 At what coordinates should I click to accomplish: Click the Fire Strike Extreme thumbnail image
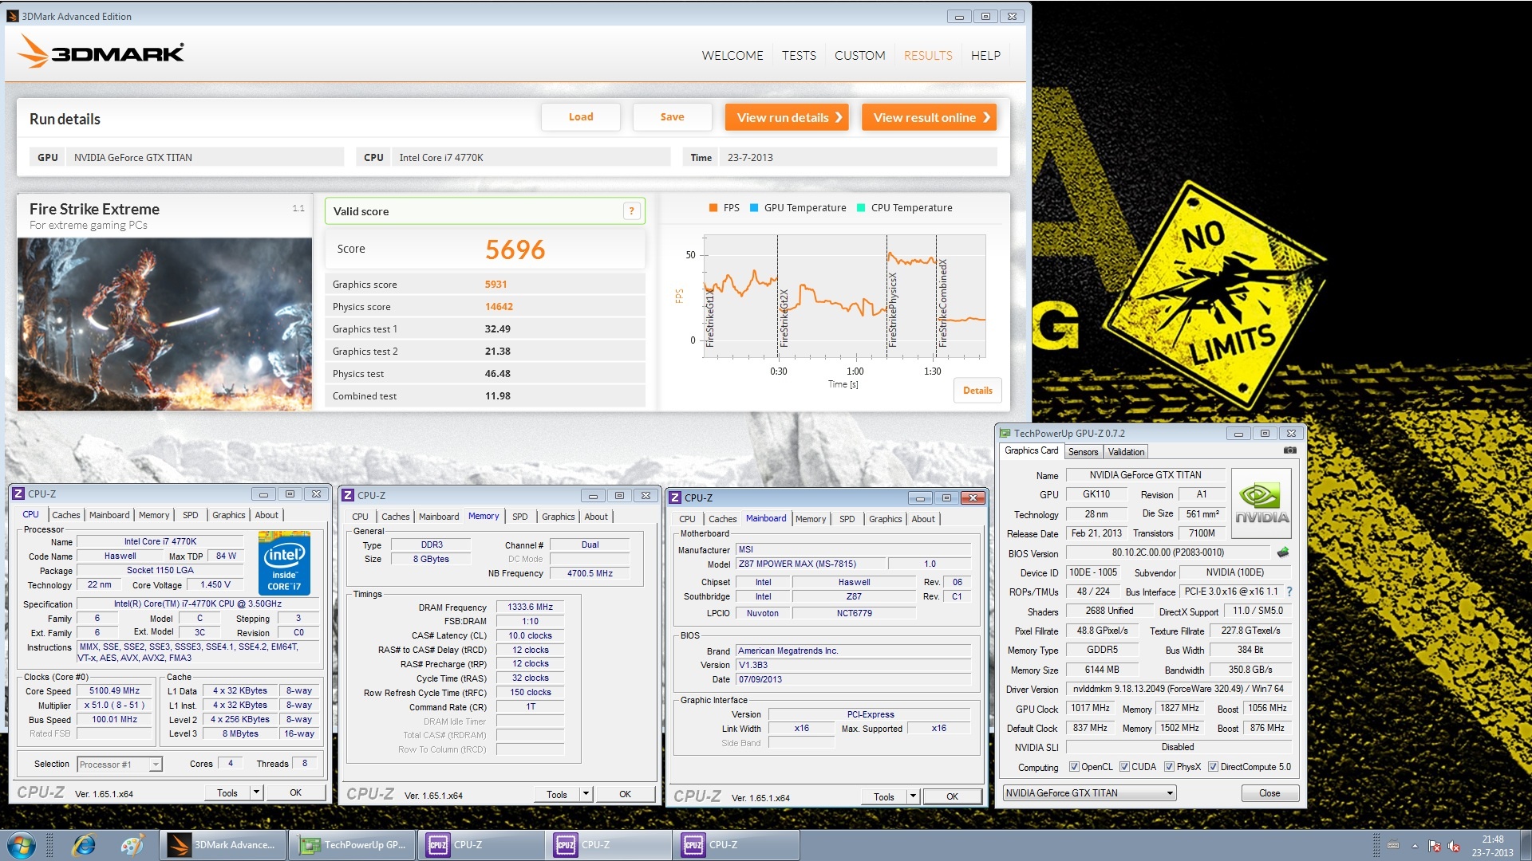pos(164,324)
